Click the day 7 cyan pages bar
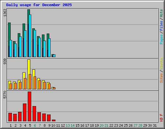The height and width of the screenshot is (129, 165). click(40, 47)
